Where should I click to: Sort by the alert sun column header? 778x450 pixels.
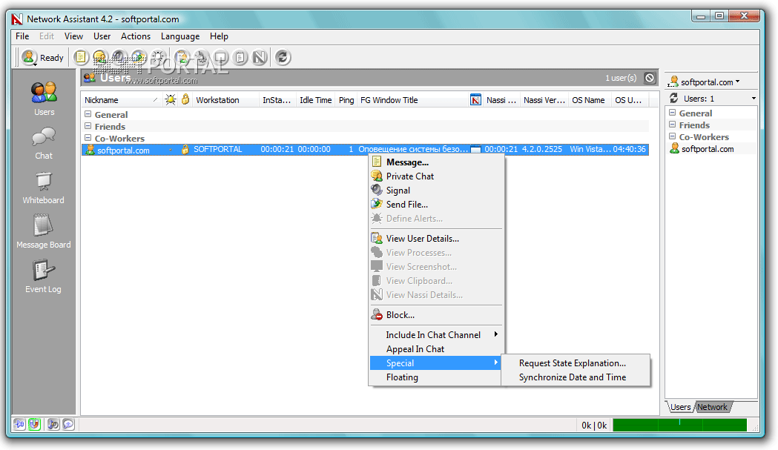pos(171,100)
